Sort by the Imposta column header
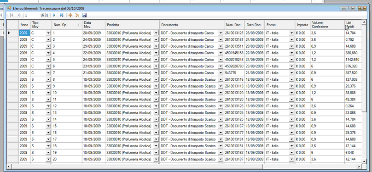The width and height of the screenshot is (372, 172). click(x=302, y=25)
